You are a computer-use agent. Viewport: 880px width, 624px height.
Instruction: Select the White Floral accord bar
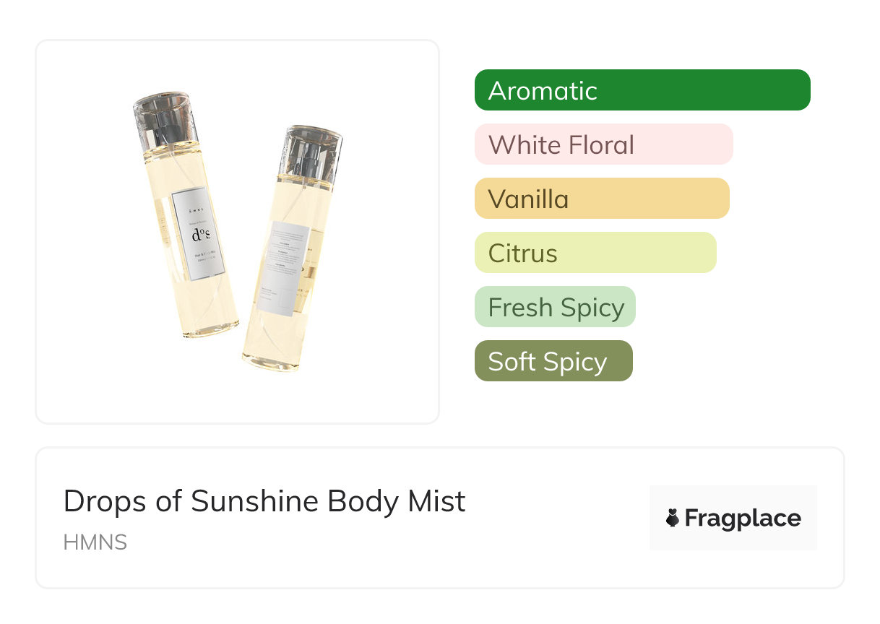pos(603,144)
